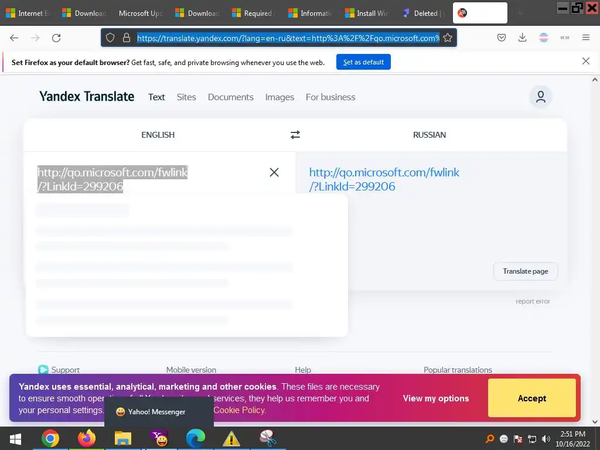Select the Text mode in Yandex Translate
Viewport: 600px width, 450px height.
tap(156, 97)
